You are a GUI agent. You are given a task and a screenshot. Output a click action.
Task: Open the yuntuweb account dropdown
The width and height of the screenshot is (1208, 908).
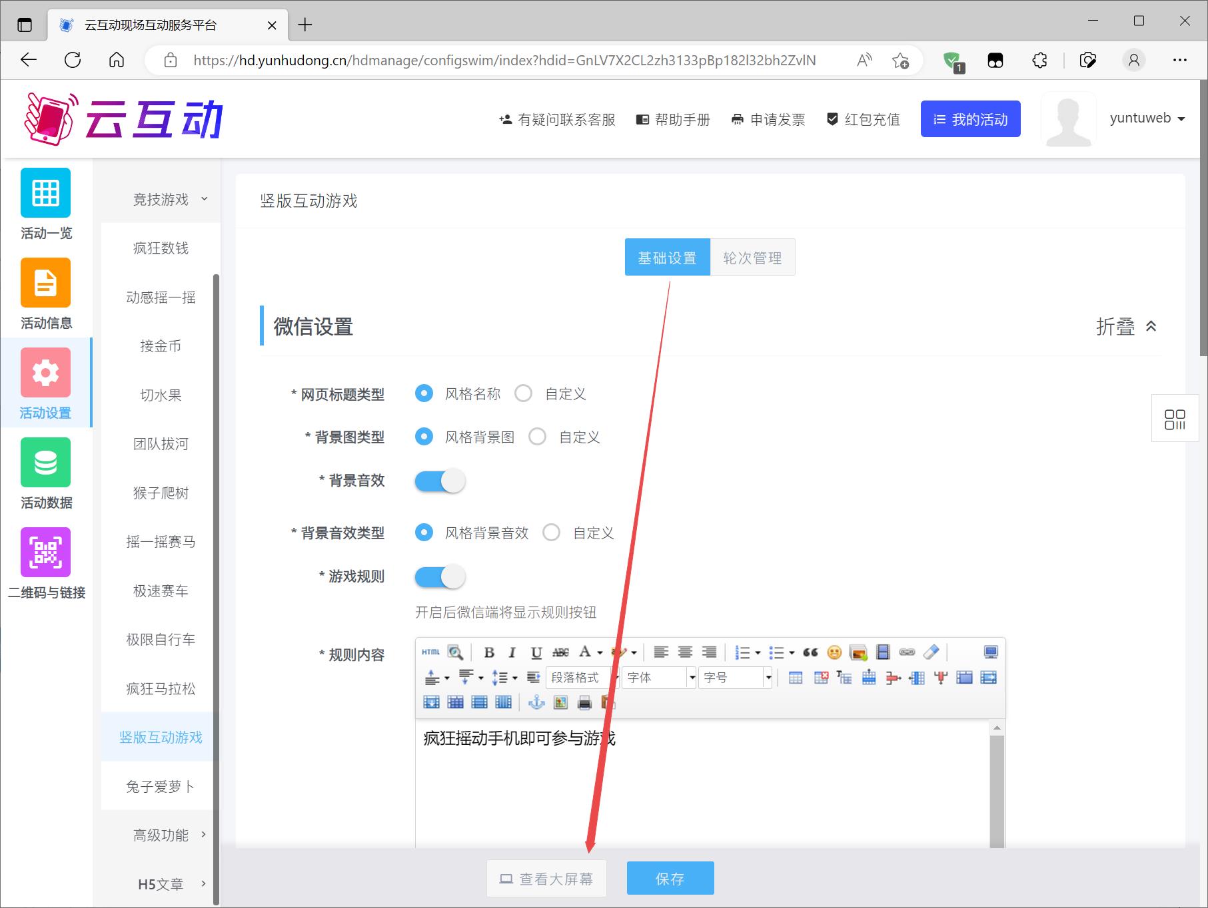click(x=1147, y=118)
